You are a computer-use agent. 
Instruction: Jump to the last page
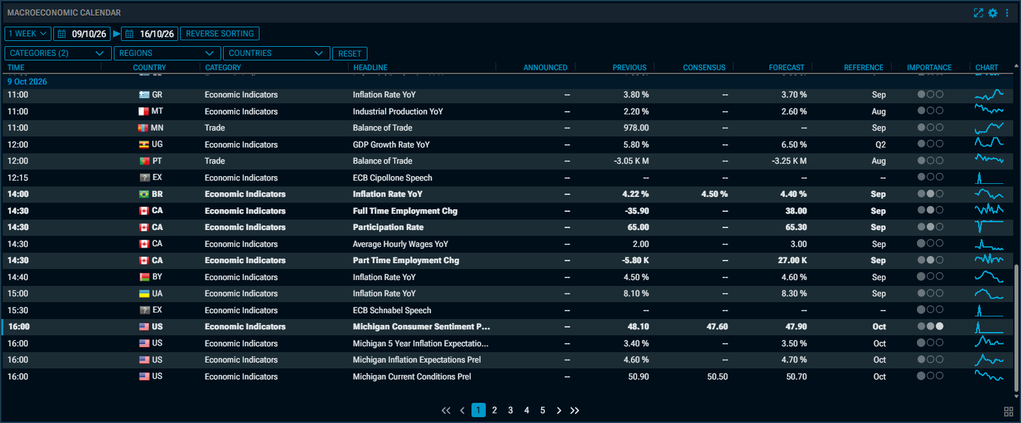(x=575, y=411)
